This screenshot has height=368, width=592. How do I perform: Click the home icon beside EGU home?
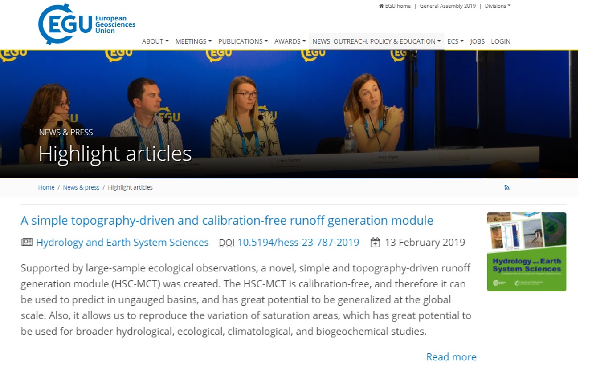pyautogui.click(x=381, y=6)
